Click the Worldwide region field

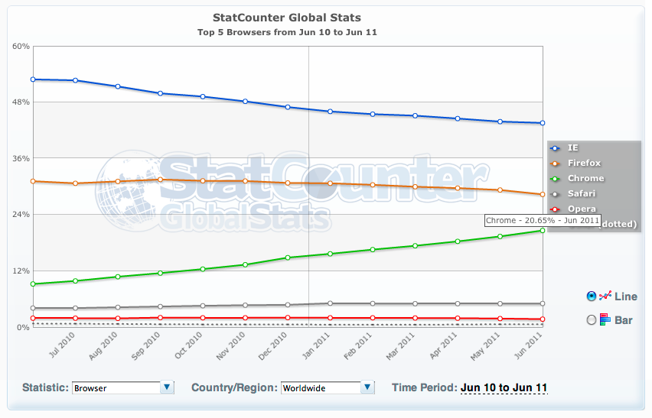320,387
